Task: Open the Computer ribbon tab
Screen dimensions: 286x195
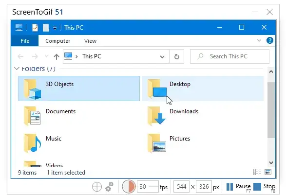Action: pos(58,41)
